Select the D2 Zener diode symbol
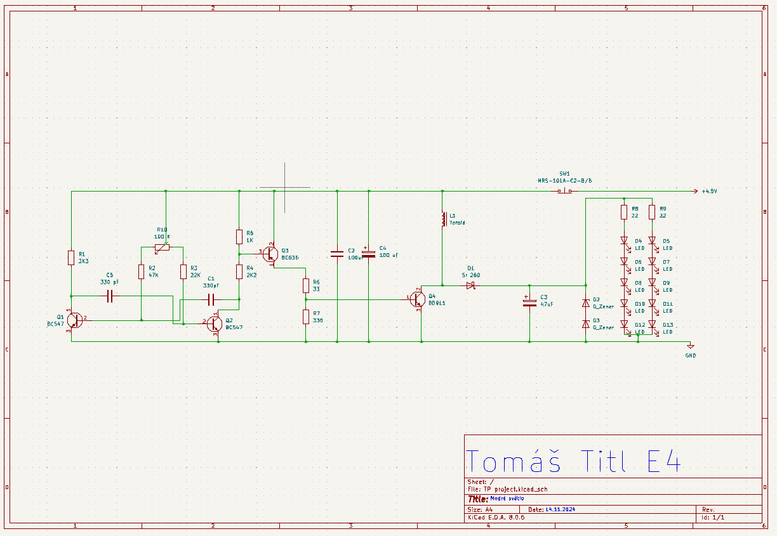The image size is (777, 536). coord(586,304)
